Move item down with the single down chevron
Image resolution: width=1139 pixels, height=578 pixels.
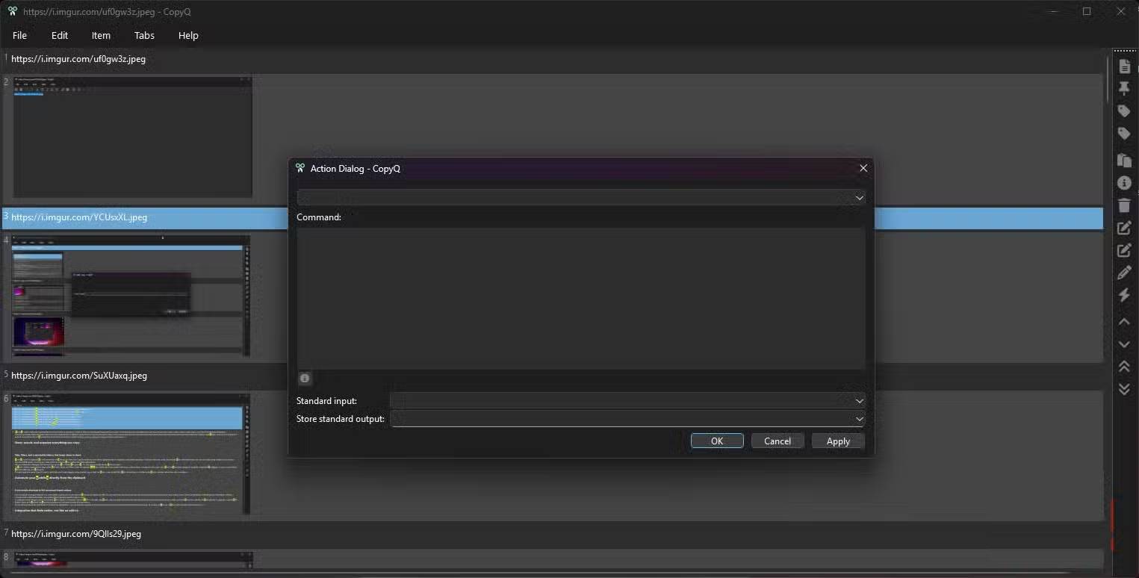click(x=1124, y=344)
